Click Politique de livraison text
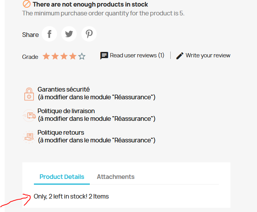 [66, 111]
